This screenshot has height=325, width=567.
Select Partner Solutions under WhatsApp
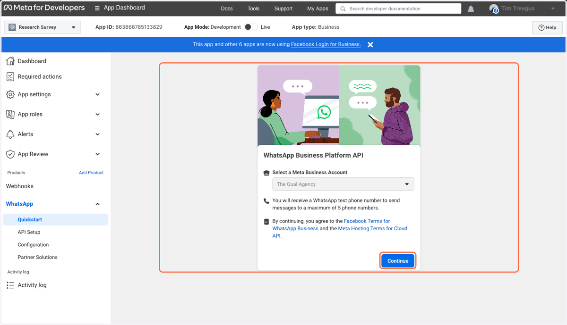point(37,257)
